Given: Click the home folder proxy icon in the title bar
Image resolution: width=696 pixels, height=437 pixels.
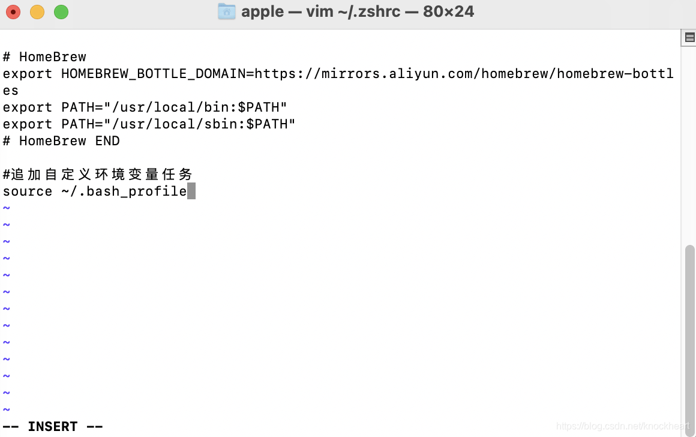Looking at the screenshot, I should (x=226, y=11).
